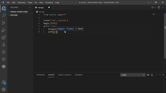Click 'from turtle import*' code line
166x93 pixels.
(54, 15)
